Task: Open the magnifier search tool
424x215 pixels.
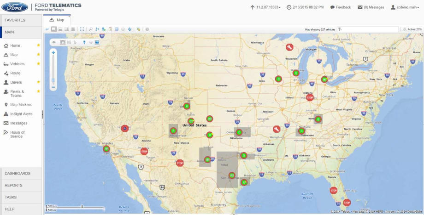Action: click(91, 29)
